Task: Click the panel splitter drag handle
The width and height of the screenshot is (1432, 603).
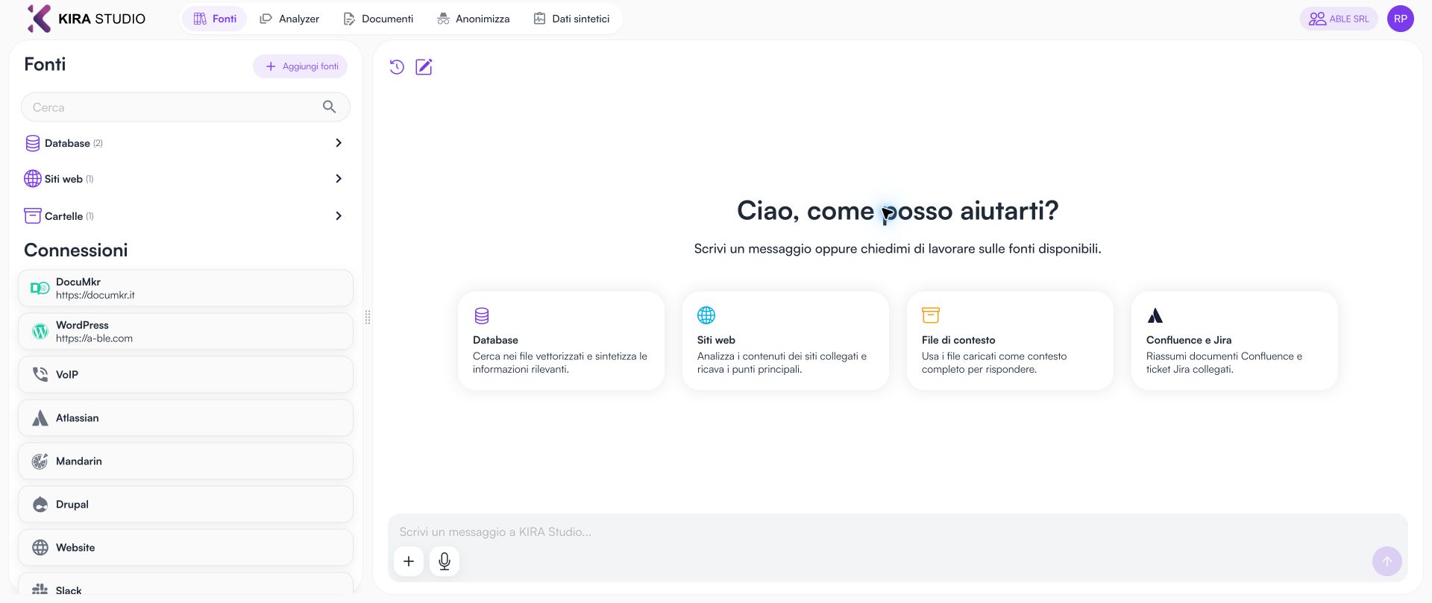Action: pos(368,318)
